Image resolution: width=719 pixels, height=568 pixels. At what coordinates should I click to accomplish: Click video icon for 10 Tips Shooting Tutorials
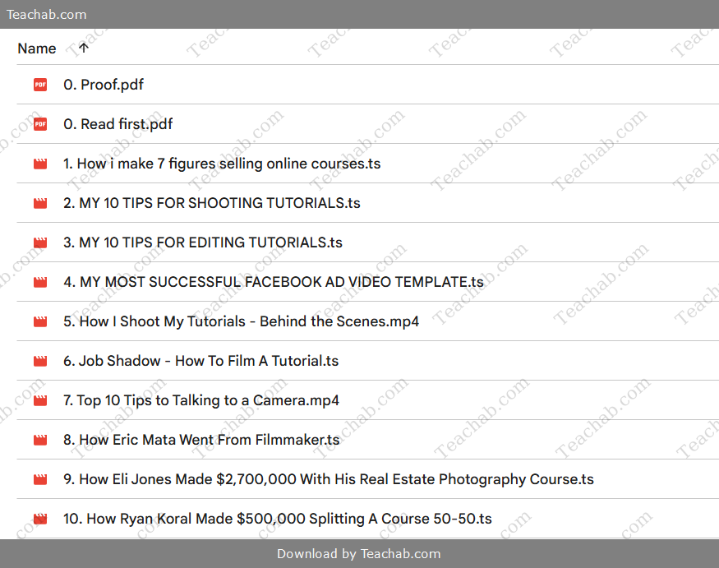(40, 203)
